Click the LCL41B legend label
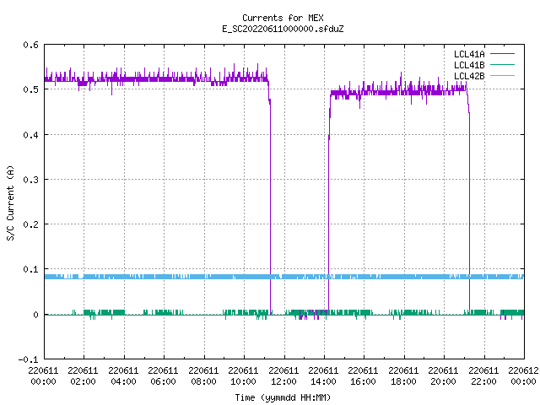Image resolution: width=540 pixels, height=405 pixels. 469,65
